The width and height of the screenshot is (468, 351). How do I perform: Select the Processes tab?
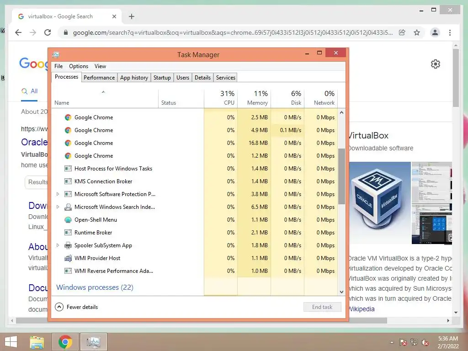pos(67,77)
